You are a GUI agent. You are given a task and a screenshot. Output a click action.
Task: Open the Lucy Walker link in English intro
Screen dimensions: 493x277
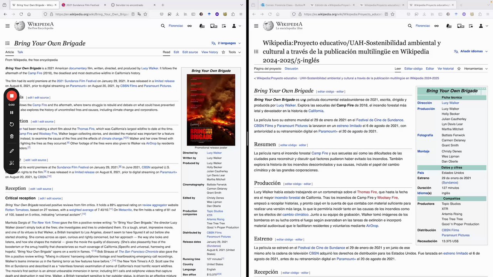pos(150,68)
